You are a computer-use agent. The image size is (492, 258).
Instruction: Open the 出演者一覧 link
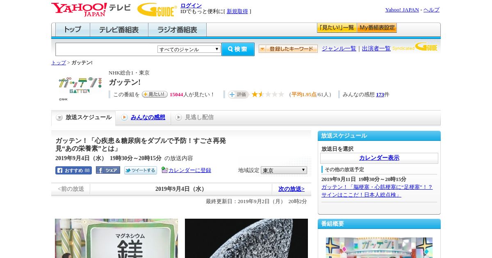pos(376,48)
